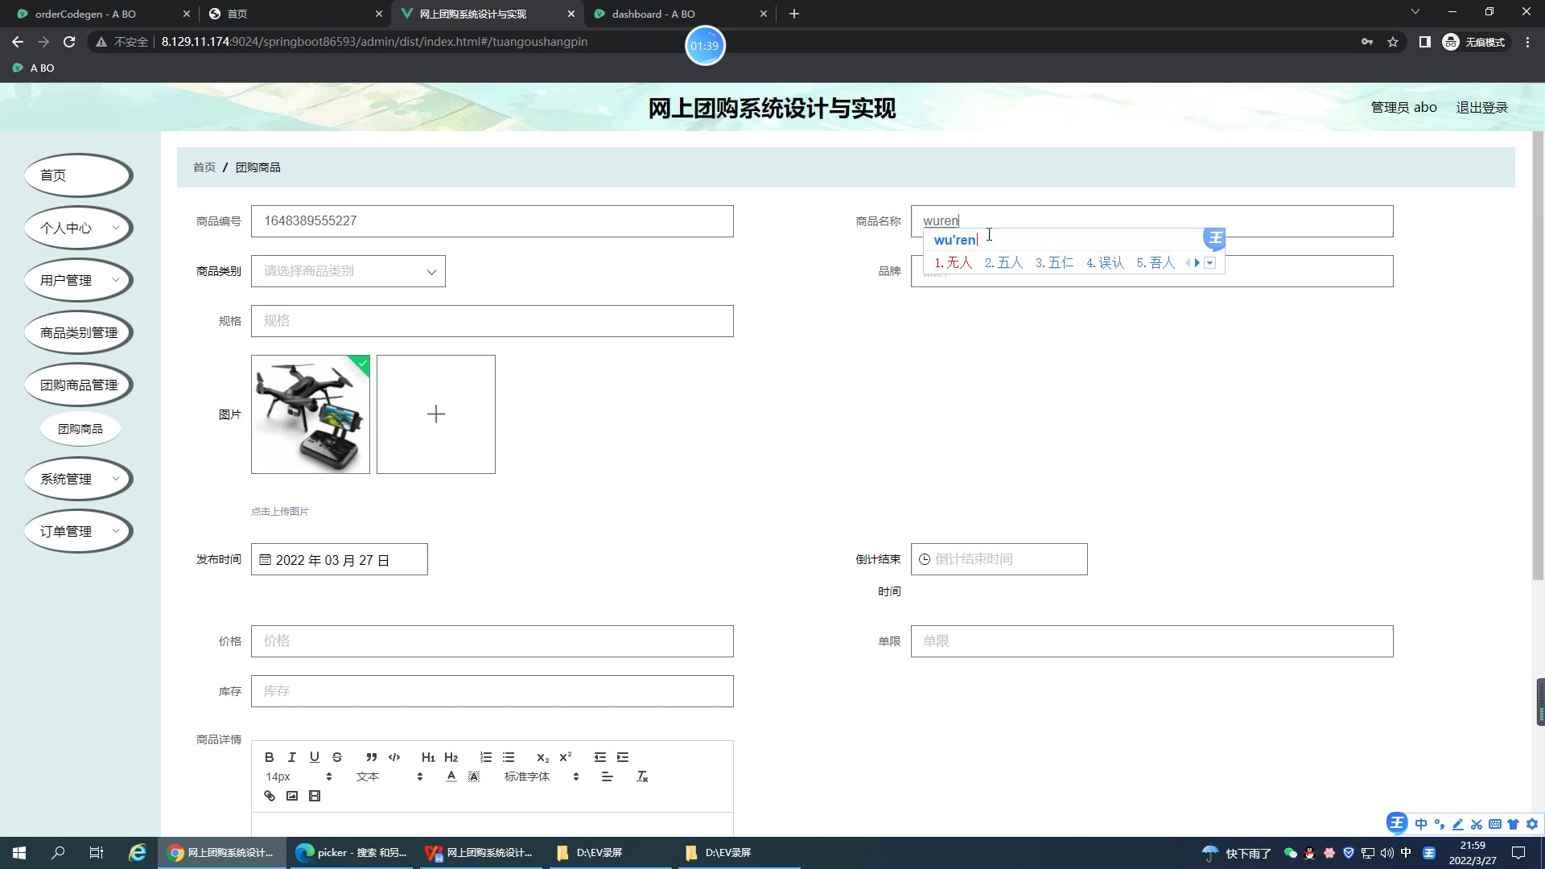Toggle underline formatting in the editor
1545x869 pixels.
(315, 757)
